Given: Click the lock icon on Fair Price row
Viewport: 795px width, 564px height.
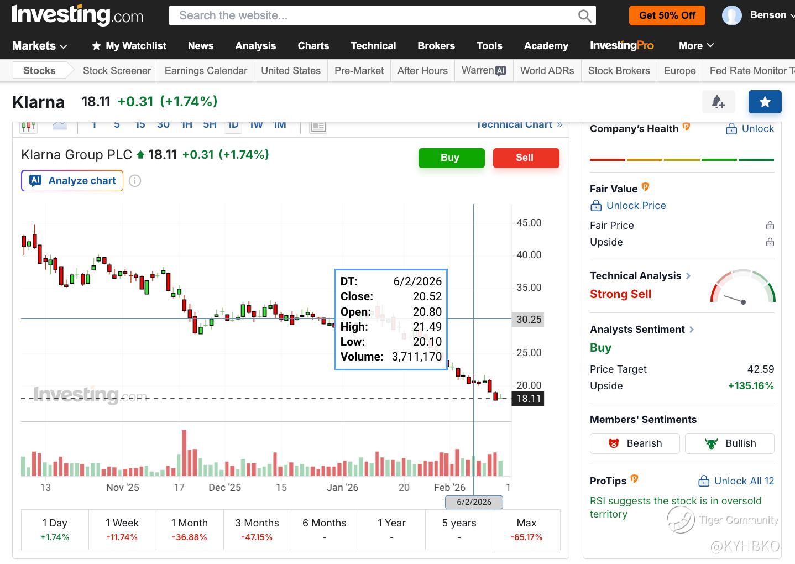Looking at the screenshot, I should tap(770, 226).
